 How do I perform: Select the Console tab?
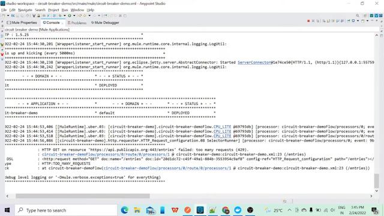tap(52, 23)
